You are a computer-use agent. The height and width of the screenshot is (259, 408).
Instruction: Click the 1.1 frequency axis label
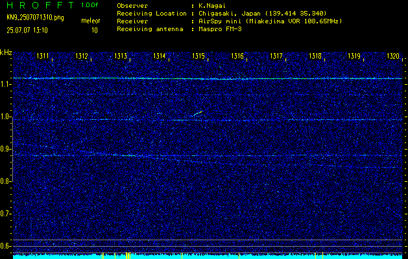click(x=5, y=84)
